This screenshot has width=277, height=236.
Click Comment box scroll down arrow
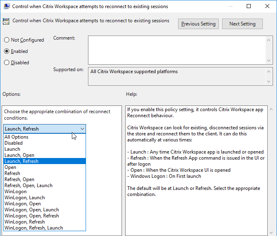click(269, 61)
